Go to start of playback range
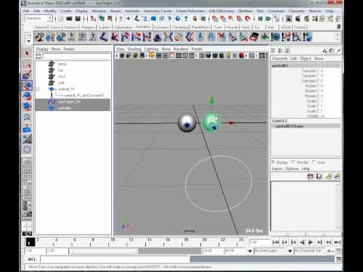 275,243
